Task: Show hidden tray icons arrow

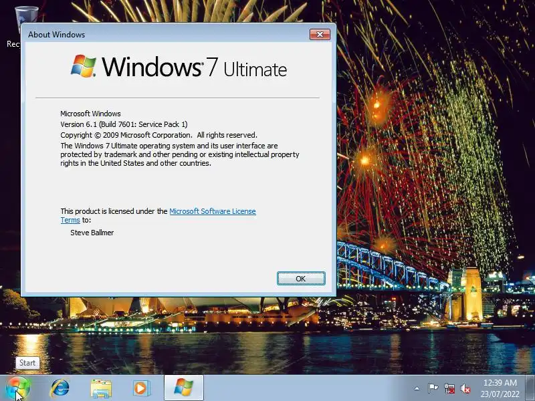Action: (x=417, y=388)
